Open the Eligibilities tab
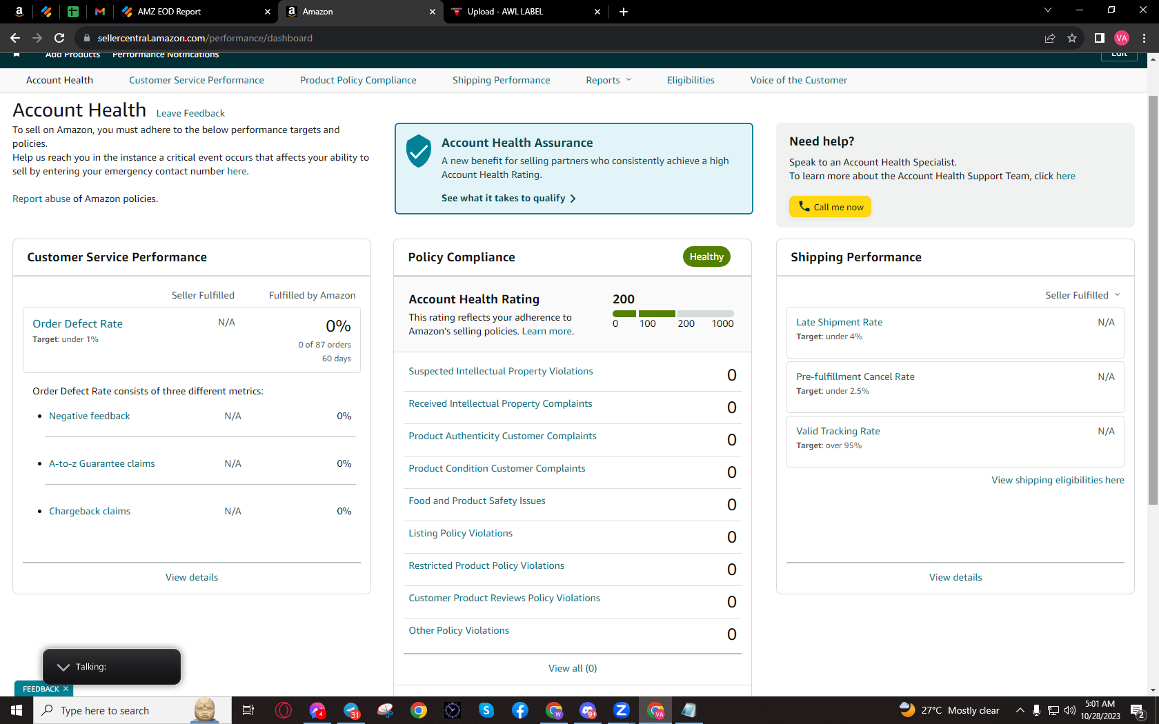 [691, 80]
